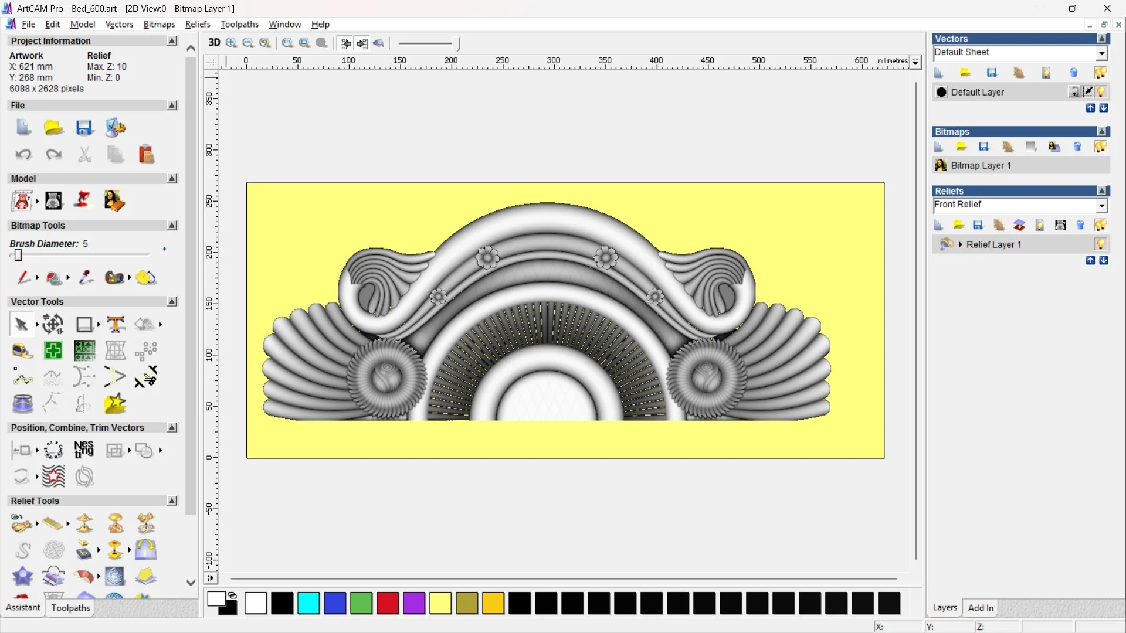The height and width of the screenshot is (633, 1126).
Task: Toggle Default Layer visibility light bulb
Action: coord(1101,92)
